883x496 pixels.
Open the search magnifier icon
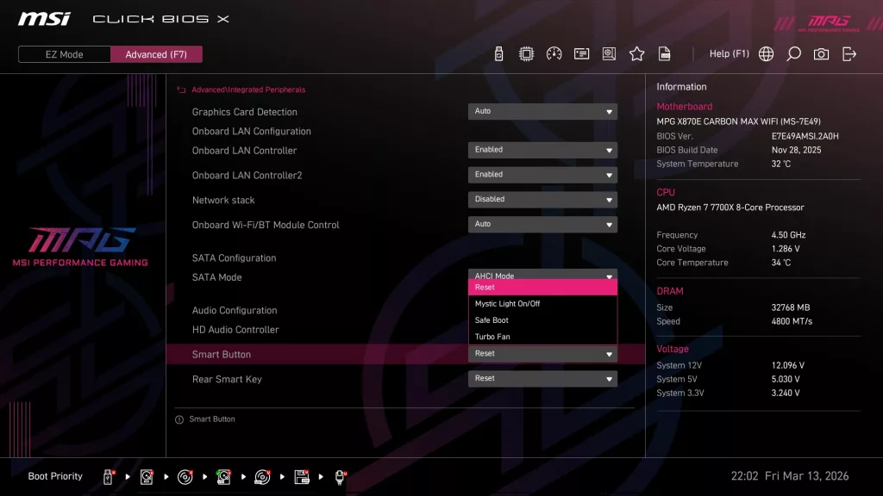[x=793, y=53]
